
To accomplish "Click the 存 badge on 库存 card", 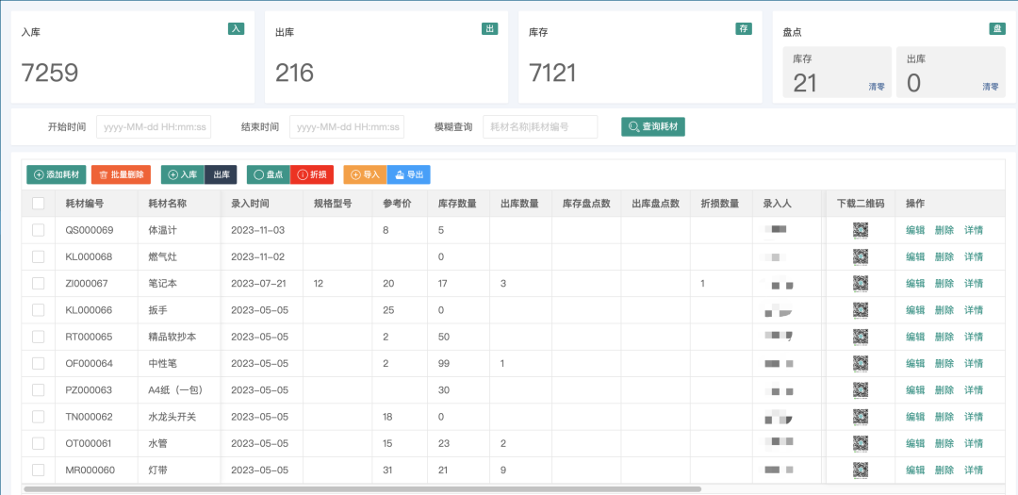I will pyautogui.click(x=744, y=29).
